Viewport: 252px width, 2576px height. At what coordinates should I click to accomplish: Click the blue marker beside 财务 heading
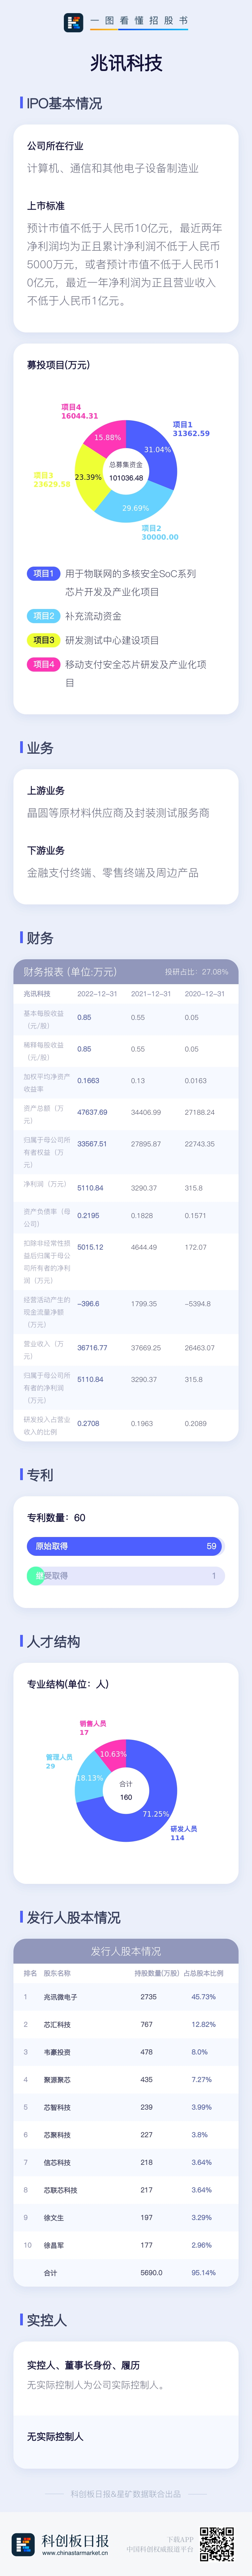(x=21, y=937)
